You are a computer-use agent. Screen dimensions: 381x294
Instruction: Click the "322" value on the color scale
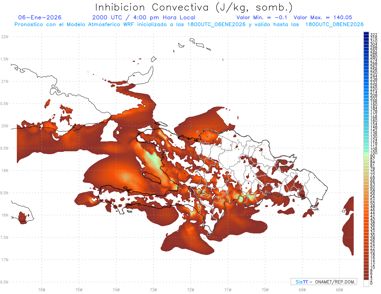pos(373,34)
